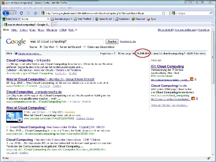Open the Chronik menu

click(38, 8)
